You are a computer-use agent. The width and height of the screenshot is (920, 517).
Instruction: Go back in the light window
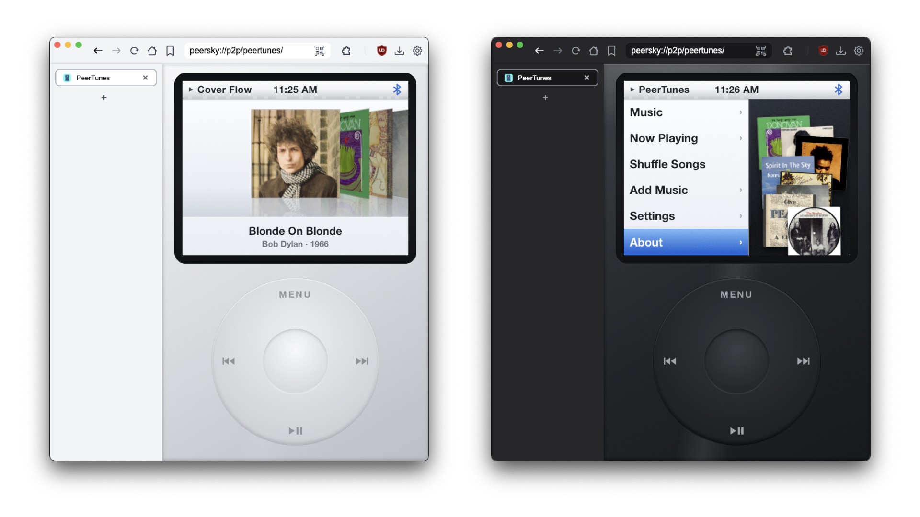[x=98, y=51]
